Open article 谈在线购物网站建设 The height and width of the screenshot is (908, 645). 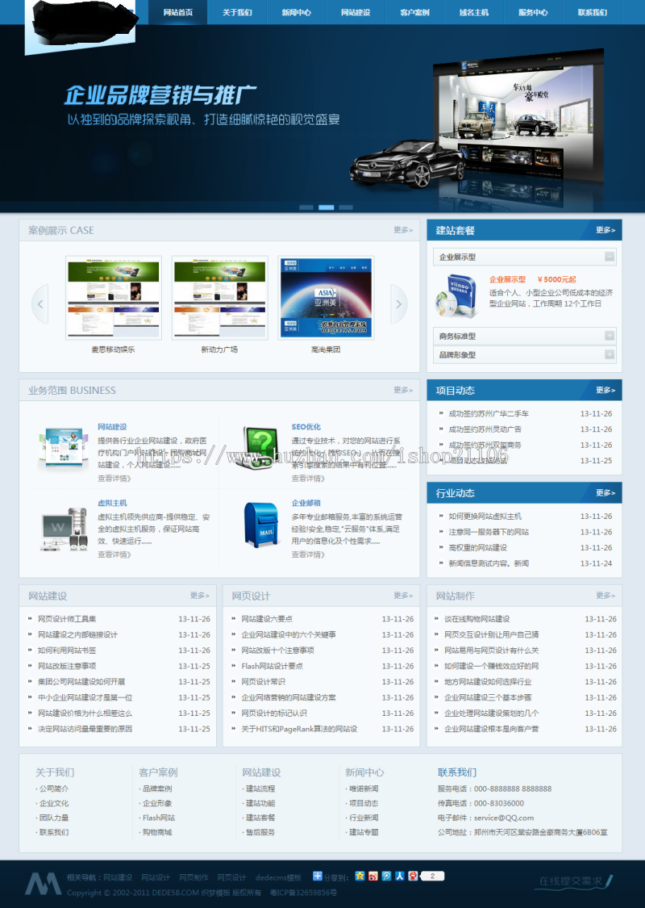coord(477,618)
